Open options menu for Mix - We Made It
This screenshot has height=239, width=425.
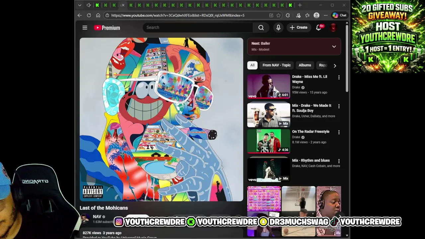tap(339, 106)
